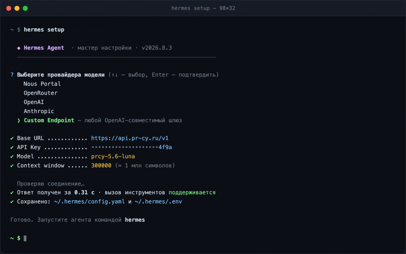Click the bold 'hermes' command at the end
406x254 pixels.
point(135,220)
